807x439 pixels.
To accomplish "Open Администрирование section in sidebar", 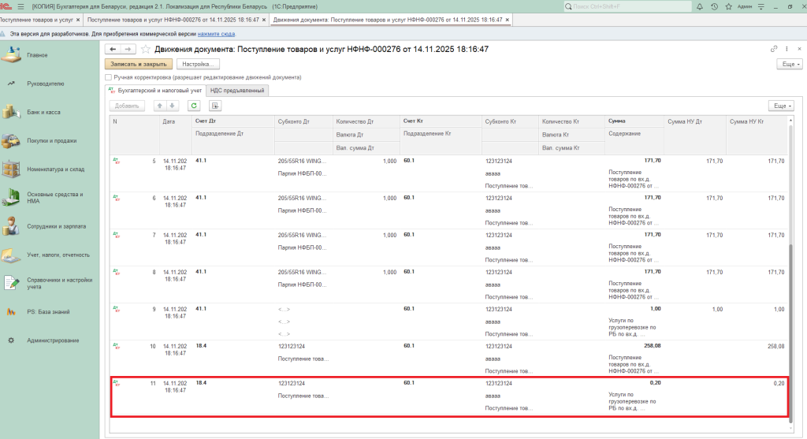I will point(53,340).
